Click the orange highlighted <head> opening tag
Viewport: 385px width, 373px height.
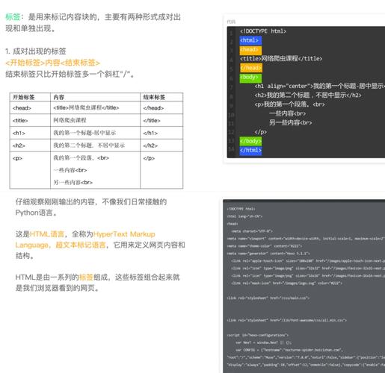tap(250, 49)
